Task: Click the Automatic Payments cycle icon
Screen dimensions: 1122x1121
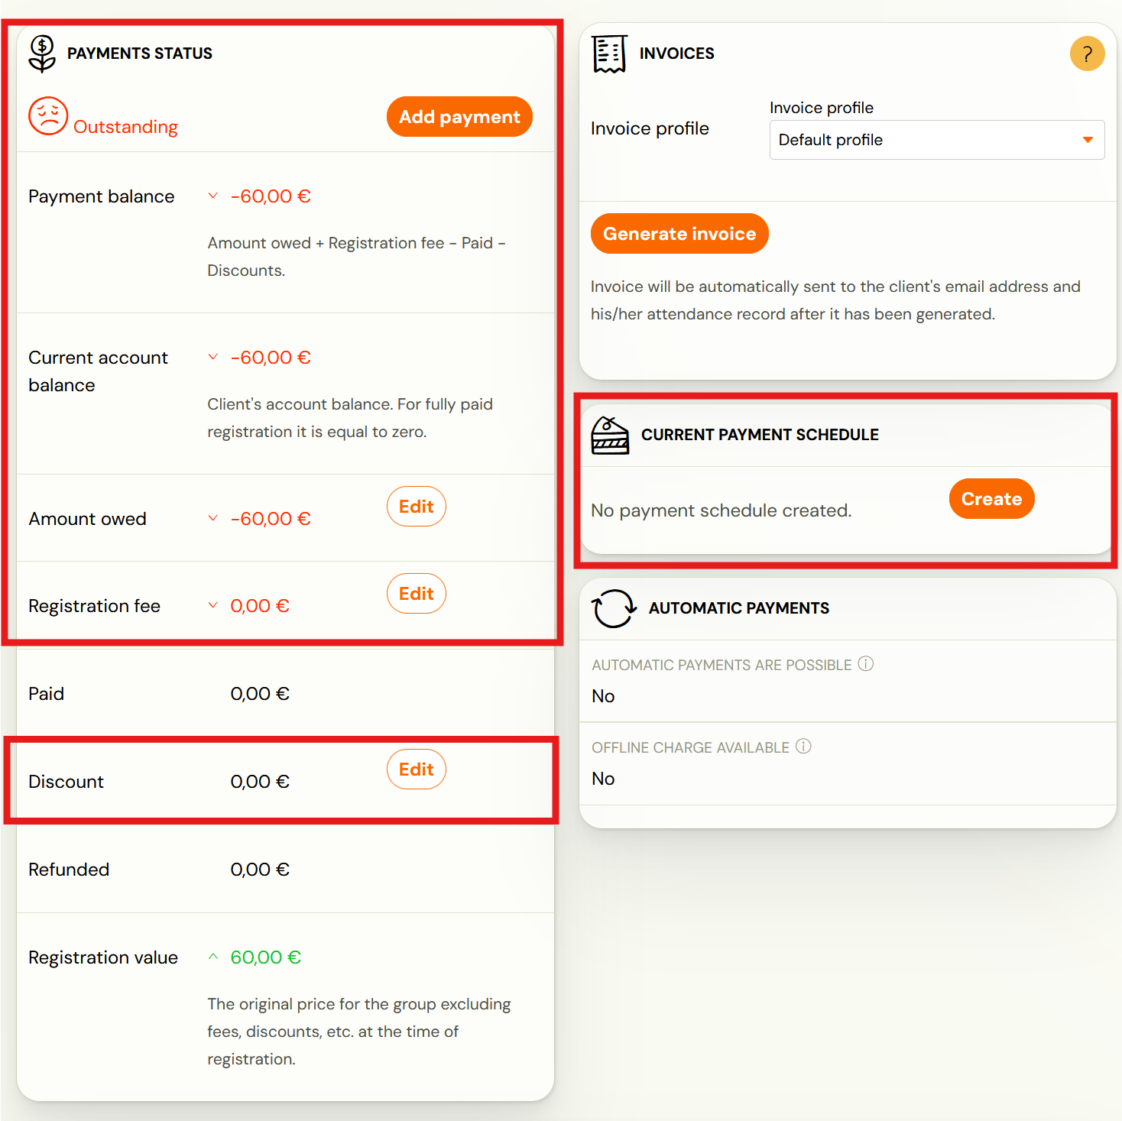Action: pos(614,608)
